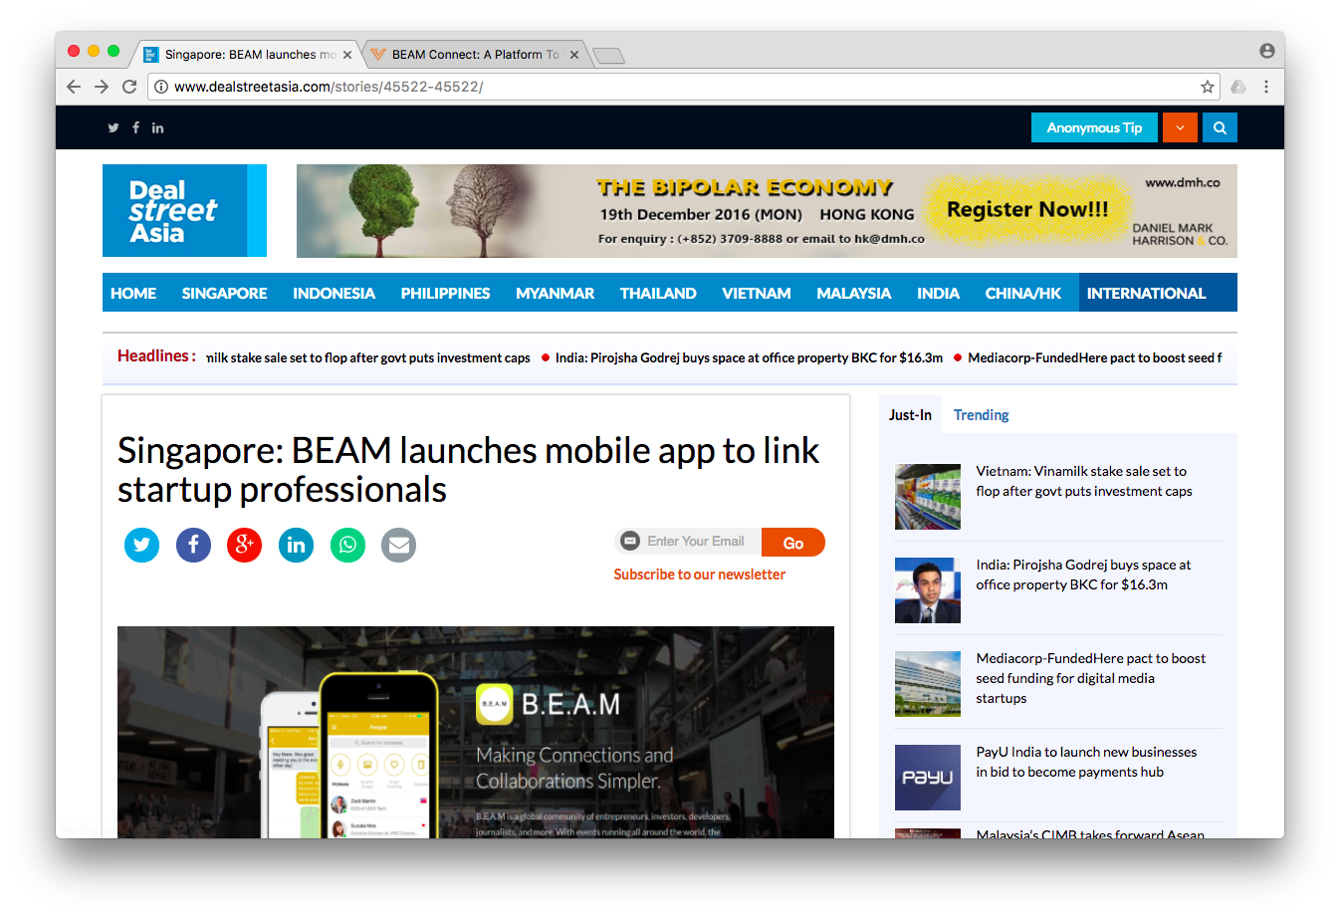The height and width of the screenshot is (918, 1340).
Task: Open the site search magnifier button
Action: click(x=1220, y=127)
